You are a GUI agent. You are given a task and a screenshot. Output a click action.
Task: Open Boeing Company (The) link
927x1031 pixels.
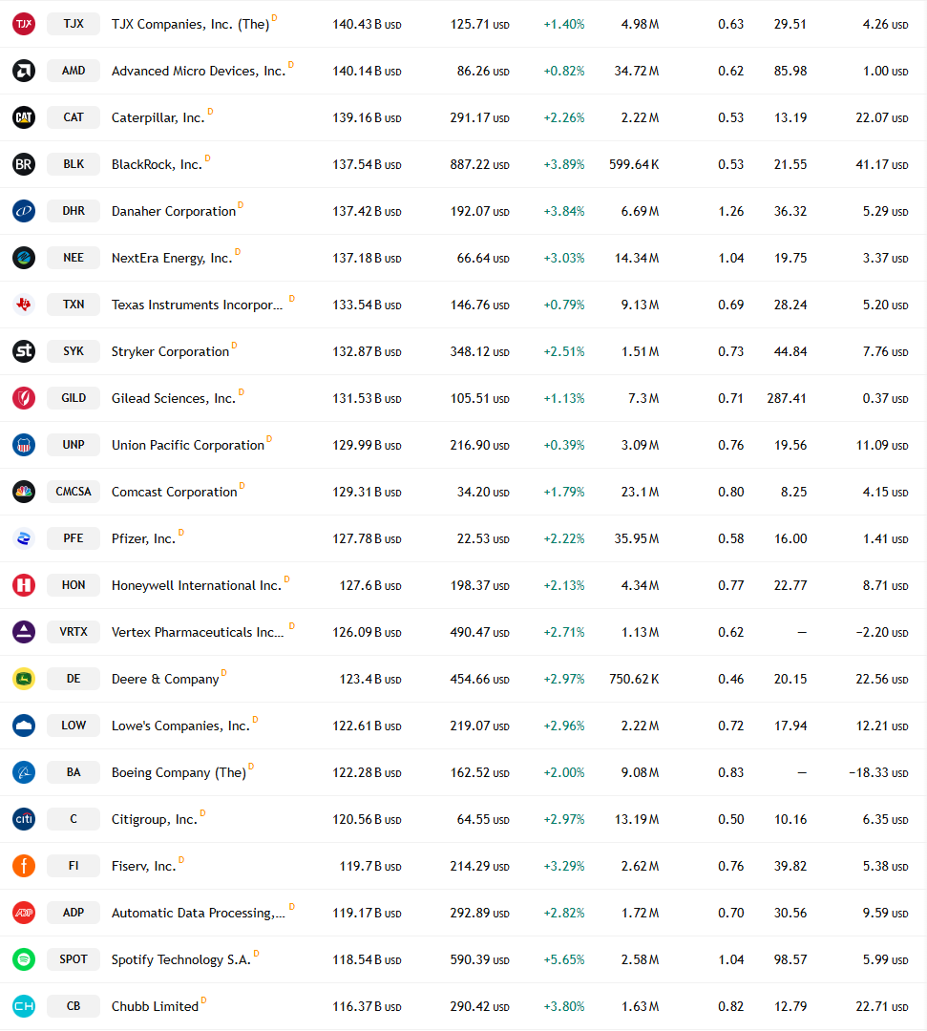coord(179,772)
